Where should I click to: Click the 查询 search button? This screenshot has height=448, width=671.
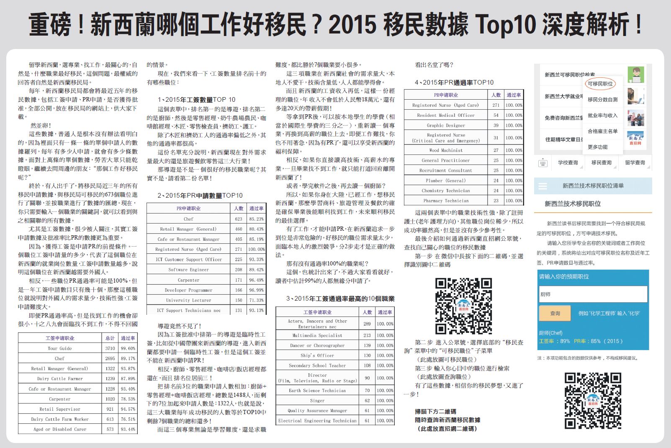(555, 313)
